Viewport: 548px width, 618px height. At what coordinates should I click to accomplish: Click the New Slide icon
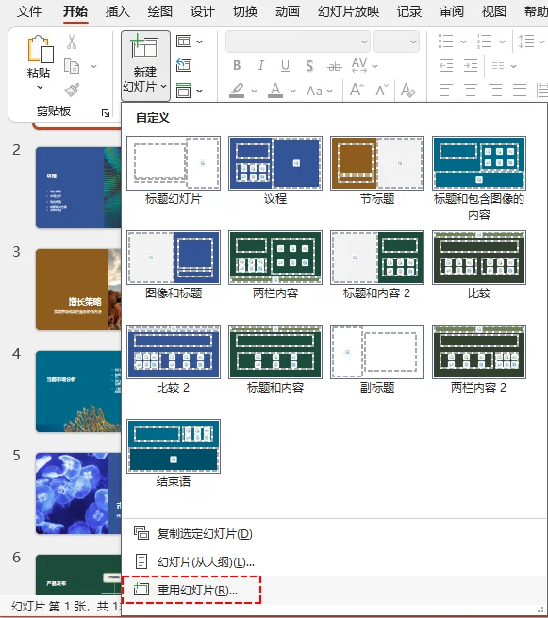click(x=144, y=47)
